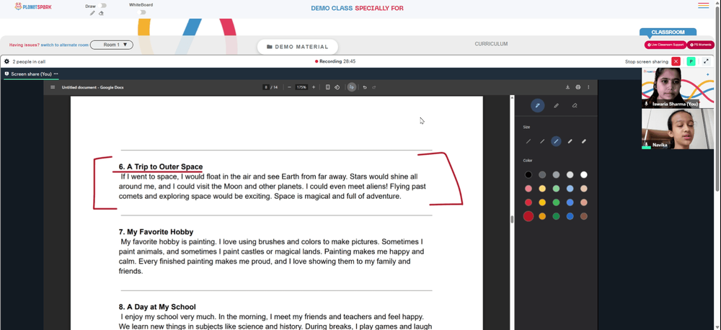The width and height of the screenshot is (721, 330).
Task: Choose the thickest pen size
Action: [x=584, y=141]
